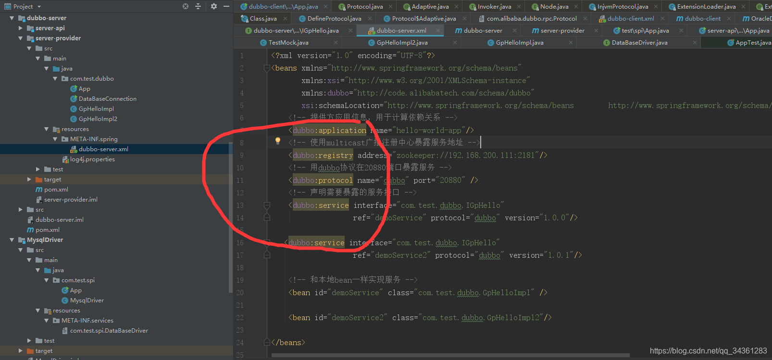Screen dimensions: 772x360
Task: Click version value 1.0.1 on line 17
Action: point(559,255)
